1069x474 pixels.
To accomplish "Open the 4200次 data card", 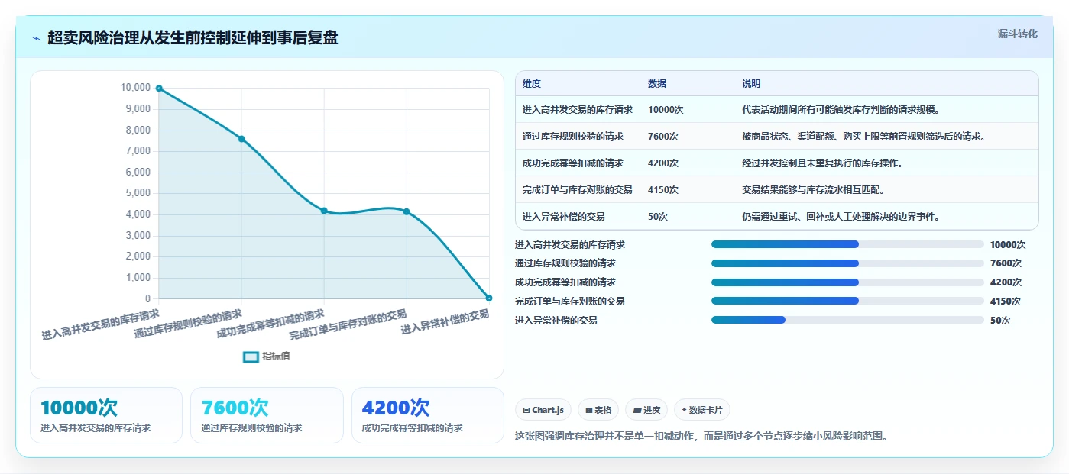I will tap(428, 415).
